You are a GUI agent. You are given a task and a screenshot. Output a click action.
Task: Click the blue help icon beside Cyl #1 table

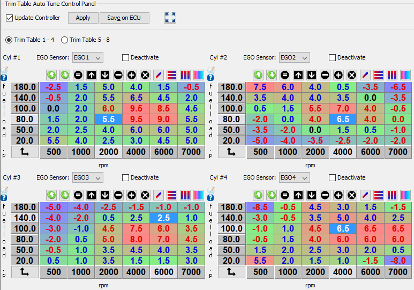(4, 78)
